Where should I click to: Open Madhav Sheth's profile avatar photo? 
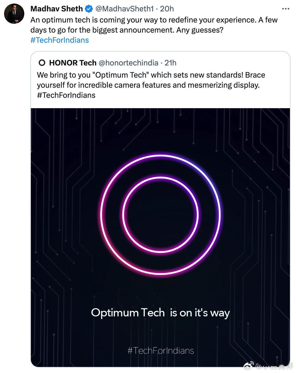(14, 14)
